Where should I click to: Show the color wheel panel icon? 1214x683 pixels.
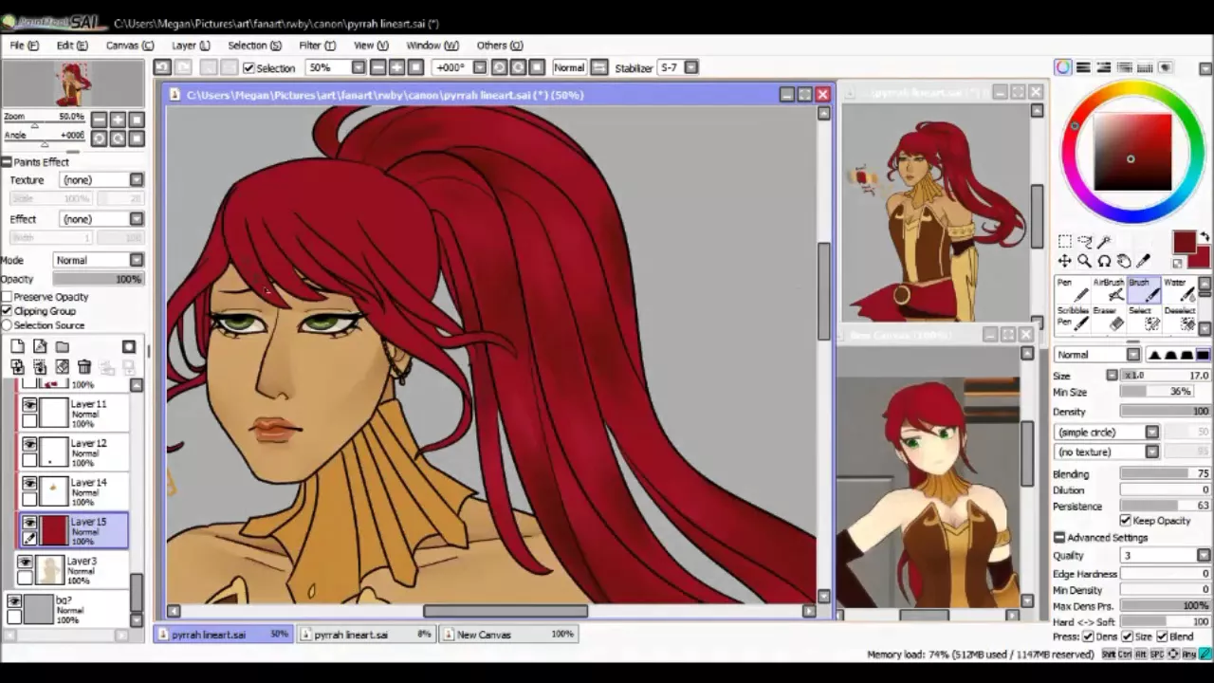click(x=1063, y=67)
